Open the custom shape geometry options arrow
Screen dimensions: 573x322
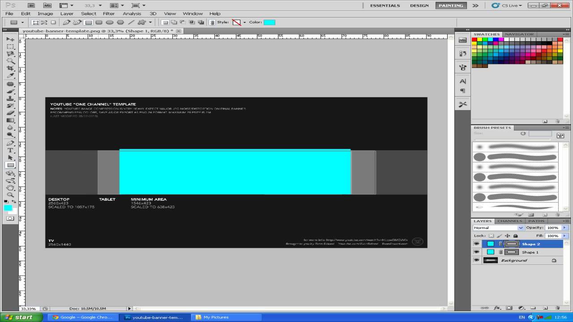150,22
